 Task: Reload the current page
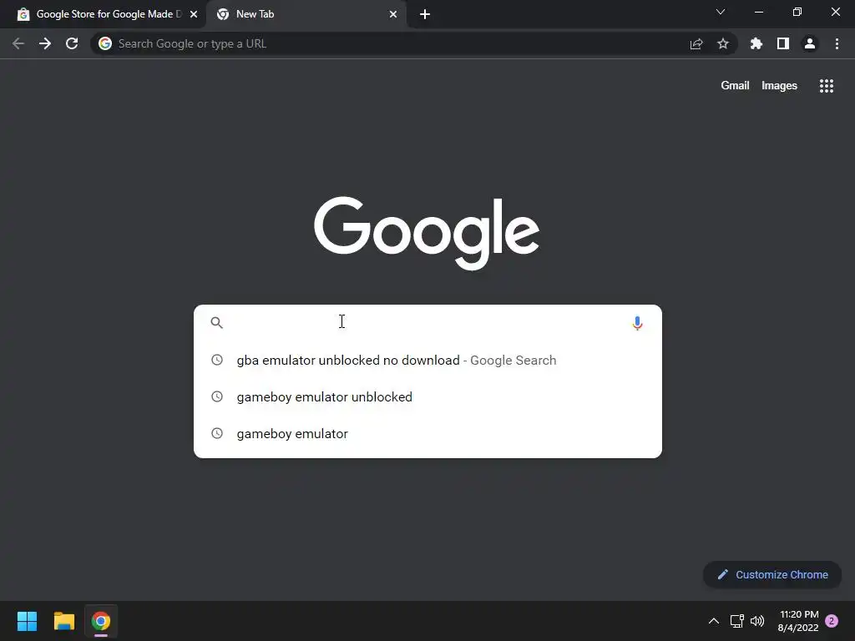pos(72,43)
